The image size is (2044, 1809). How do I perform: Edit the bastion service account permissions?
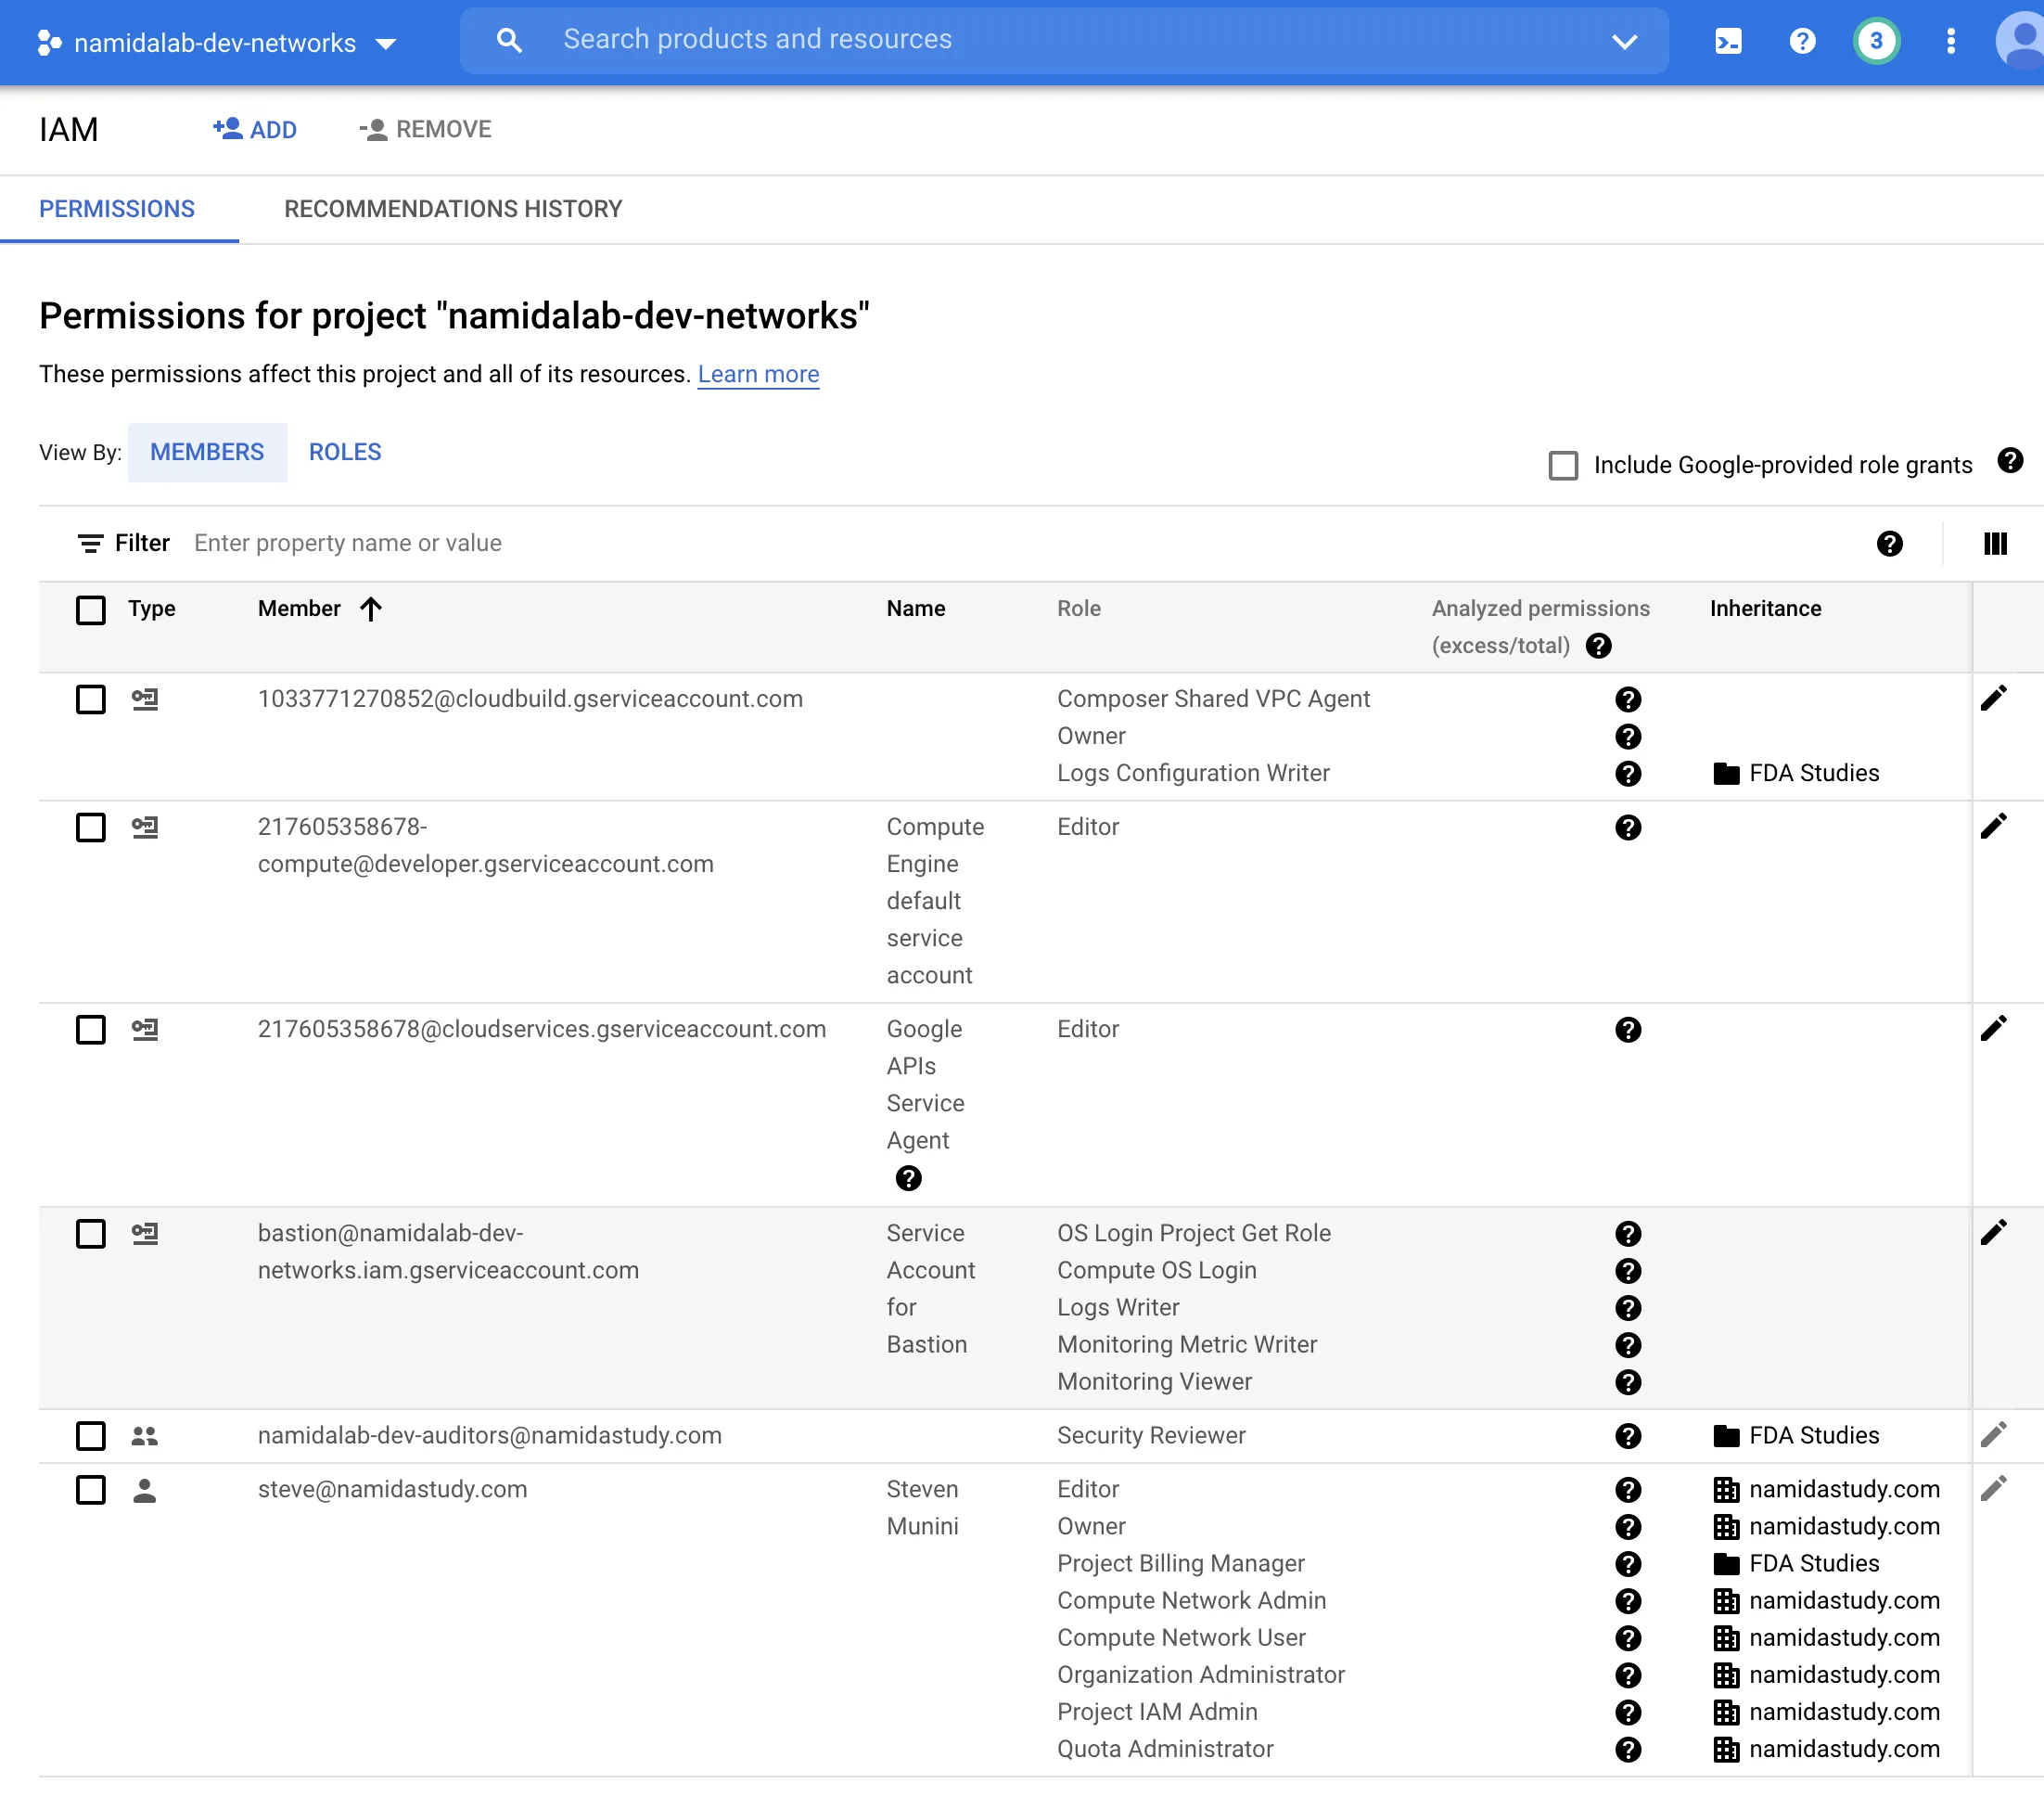coord(1993,1232)
